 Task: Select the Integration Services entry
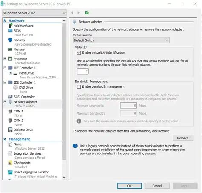point(28,153)
